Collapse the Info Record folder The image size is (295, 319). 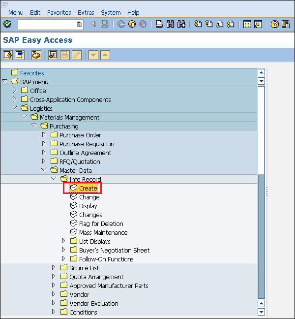click(54, 178)
